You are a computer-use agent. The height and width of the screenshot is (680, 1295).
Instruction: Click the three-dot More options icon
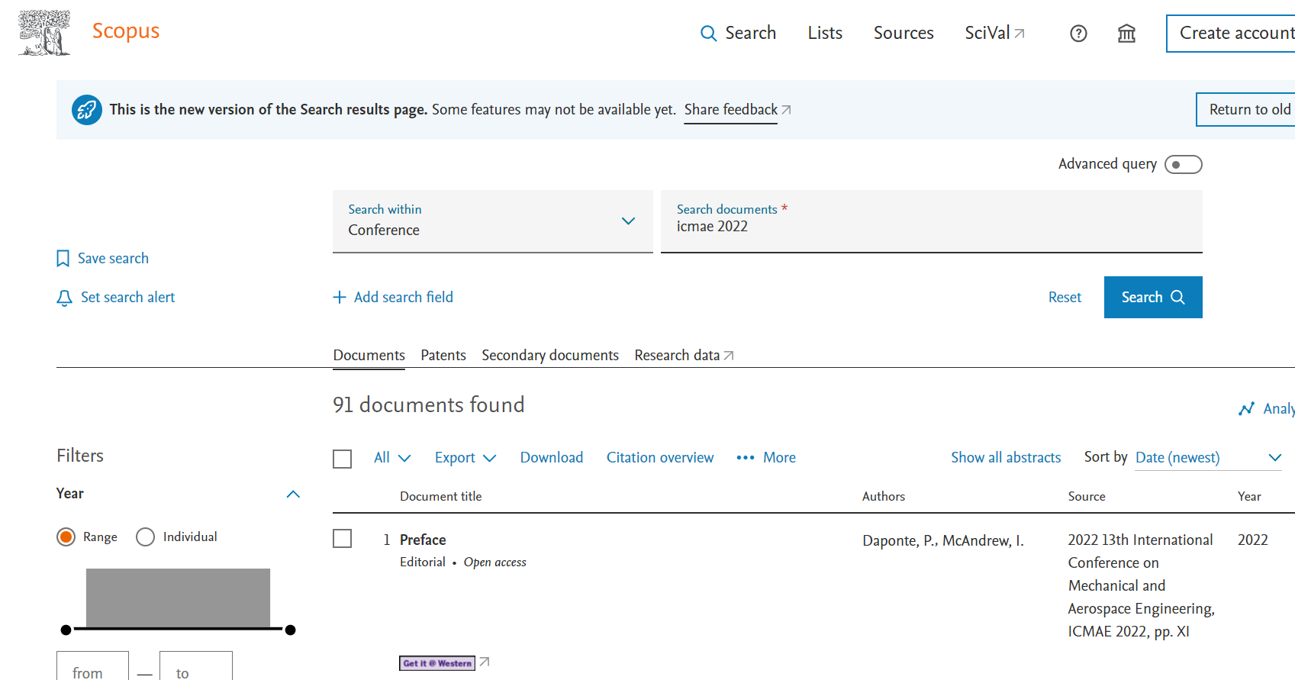pyautogui.click(x=745, y=458)
